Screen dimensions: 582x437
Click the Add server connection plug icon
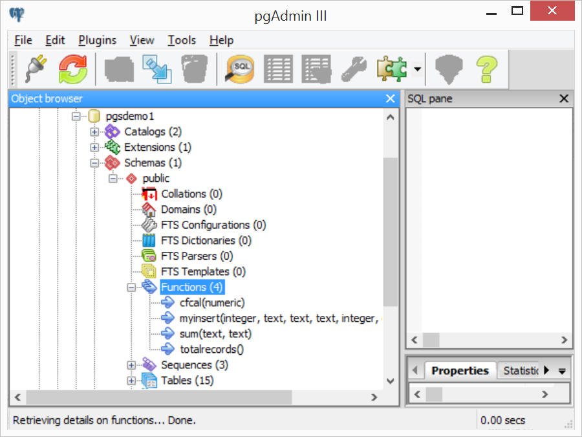click(x=36, y=69)
